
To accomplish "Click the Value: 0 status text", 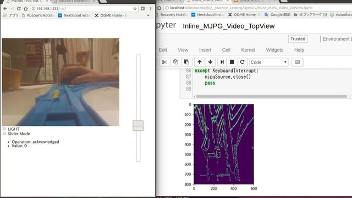I will coord(19,146).
